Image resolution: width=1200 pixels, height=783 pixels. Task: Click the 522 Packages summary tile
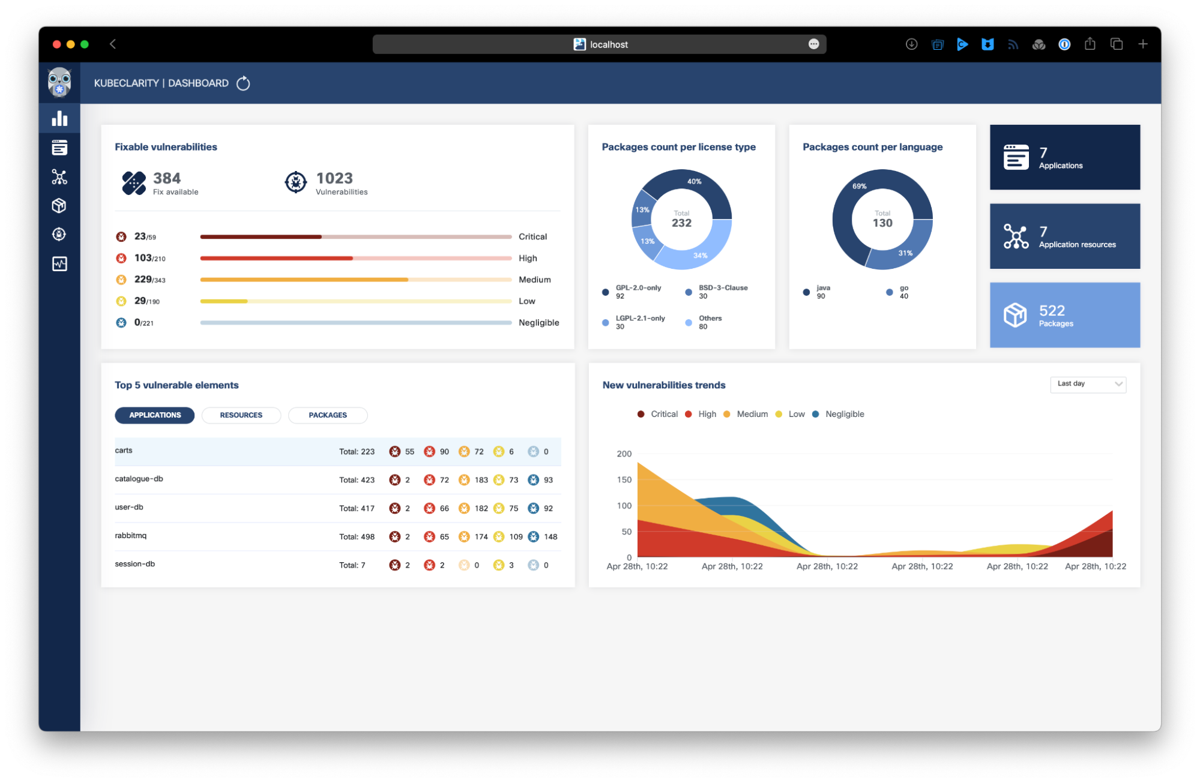tap(1064, 315)
